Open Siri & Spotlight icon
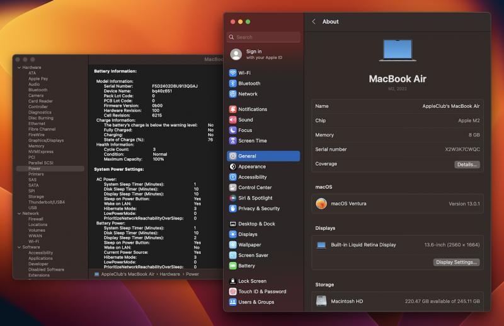Screen dimensions: 504x326 (232, 198)
